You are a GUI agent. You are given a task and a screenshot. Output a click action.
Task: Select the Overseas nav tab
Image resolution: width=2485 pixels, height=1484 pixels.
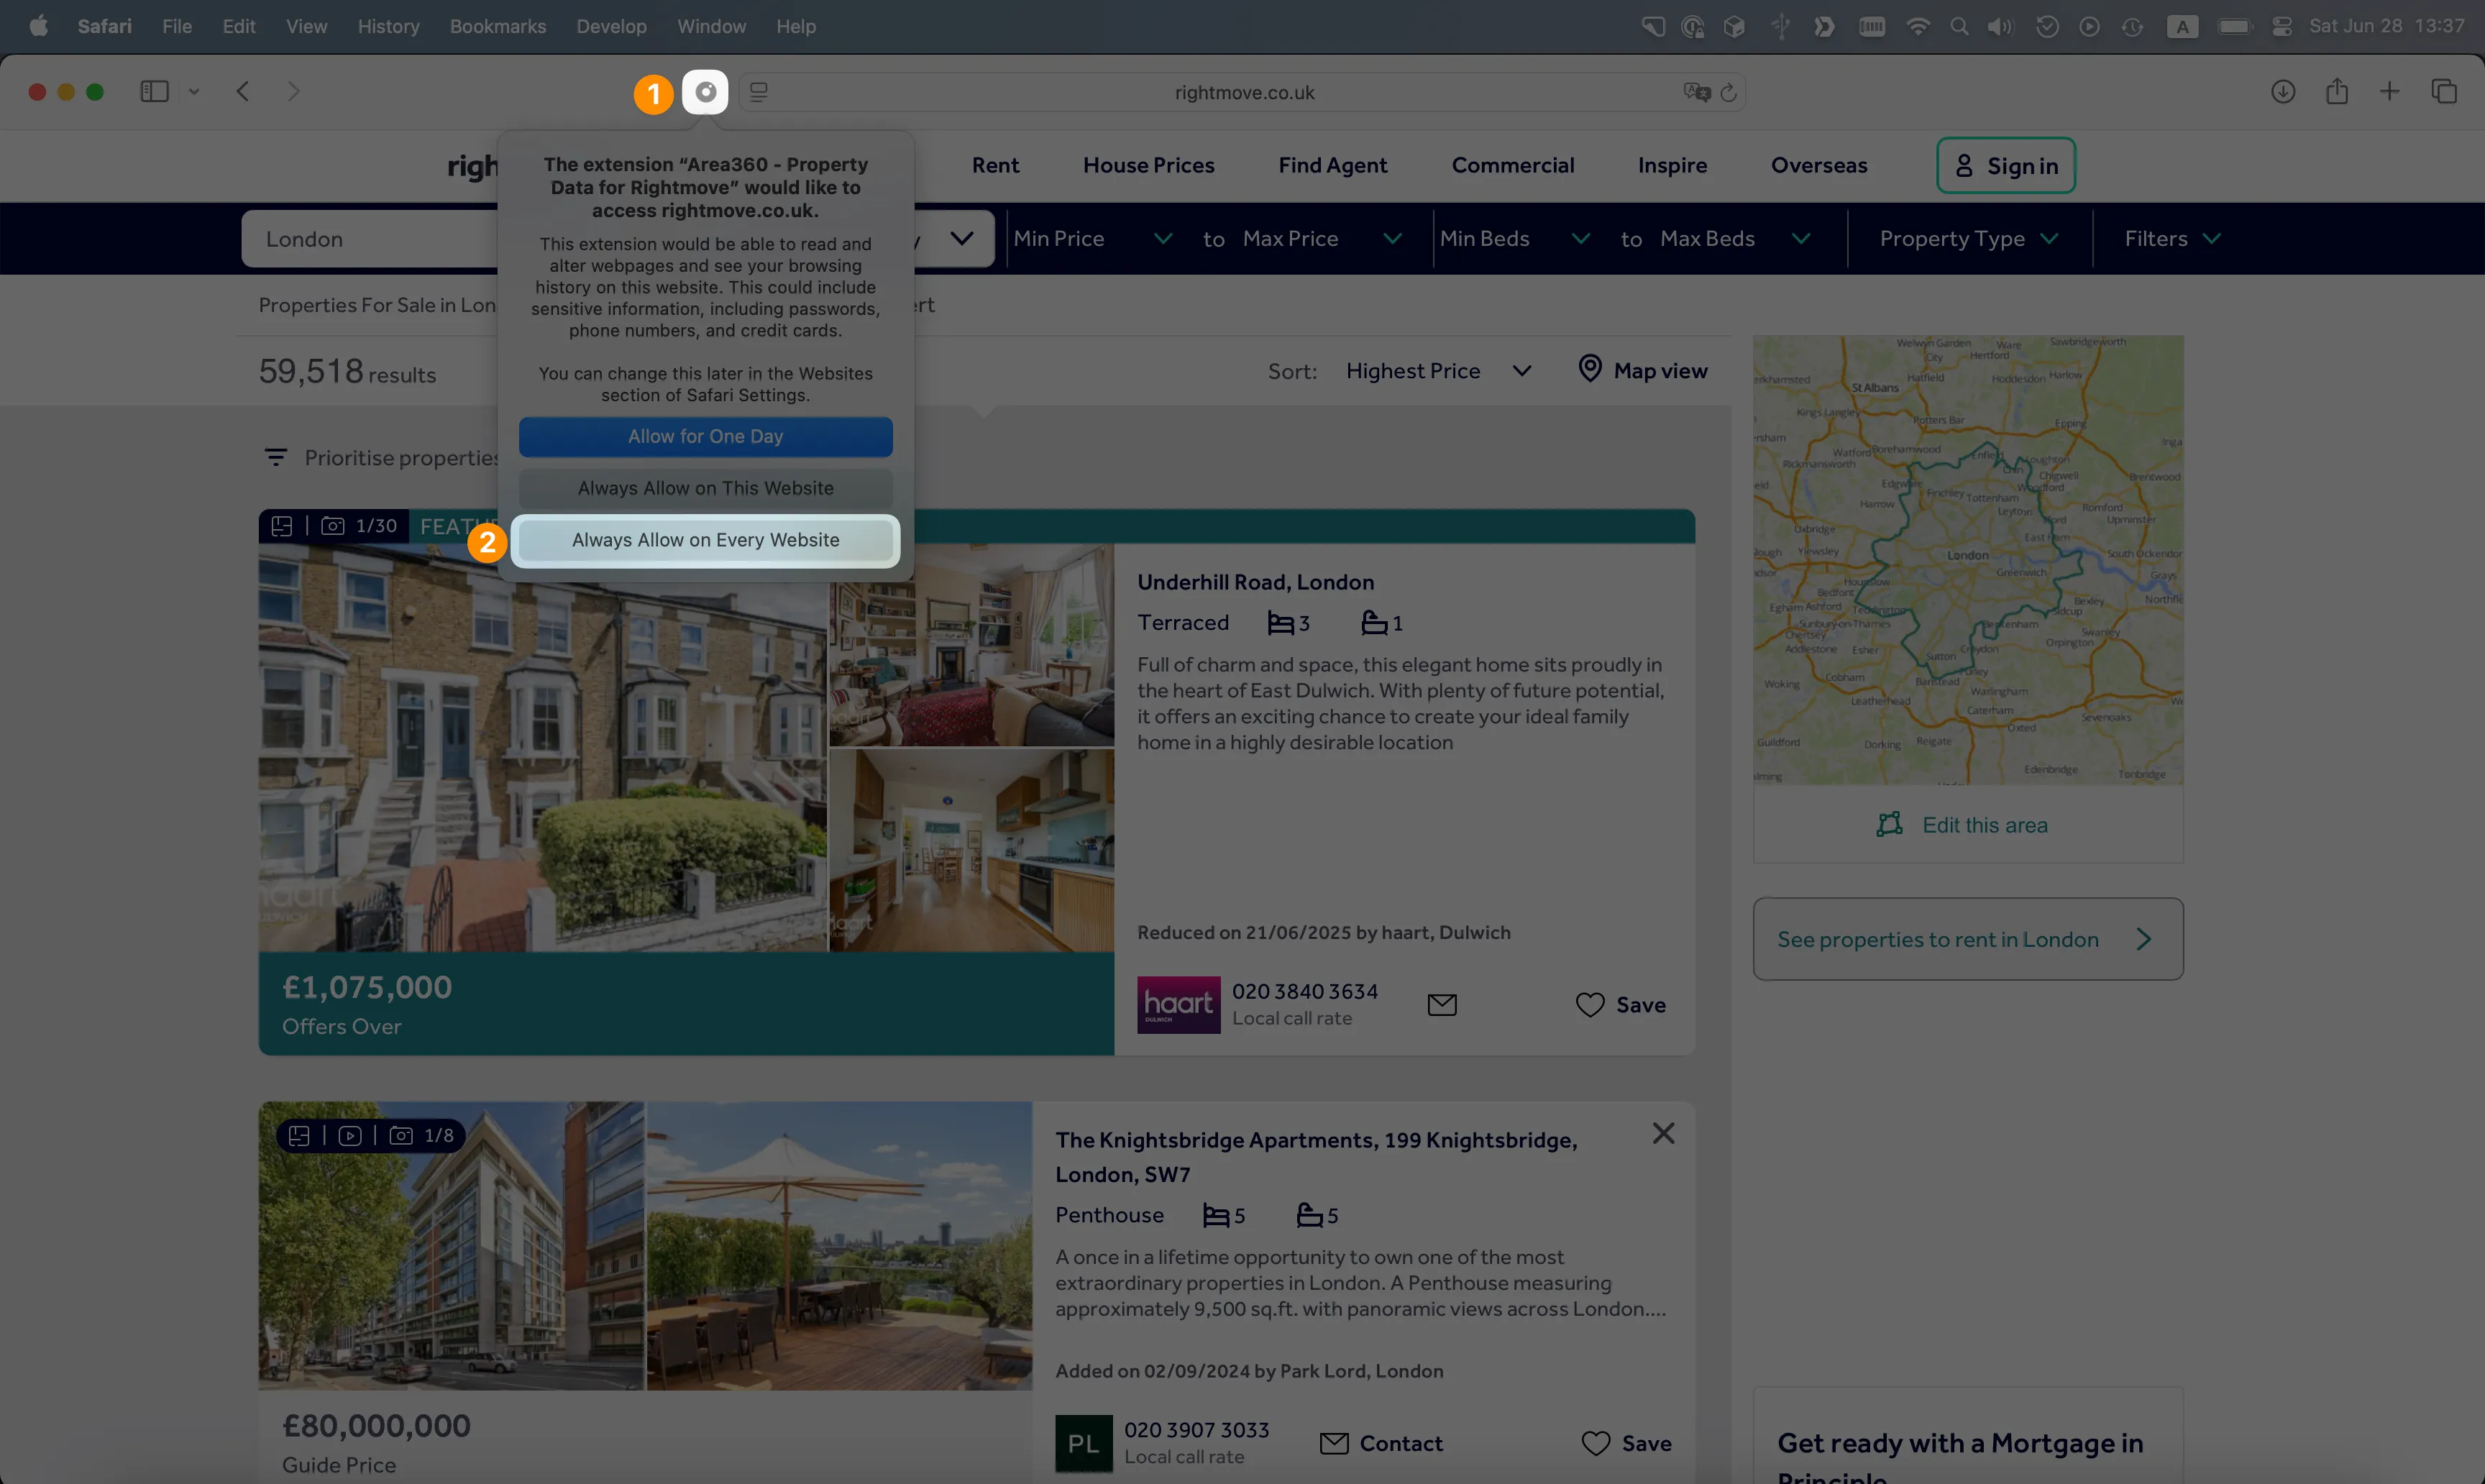click(1818, 165)
